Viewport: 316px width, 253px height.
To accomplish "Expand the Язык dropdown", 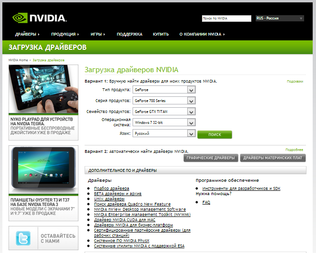I will pos(164,133).
